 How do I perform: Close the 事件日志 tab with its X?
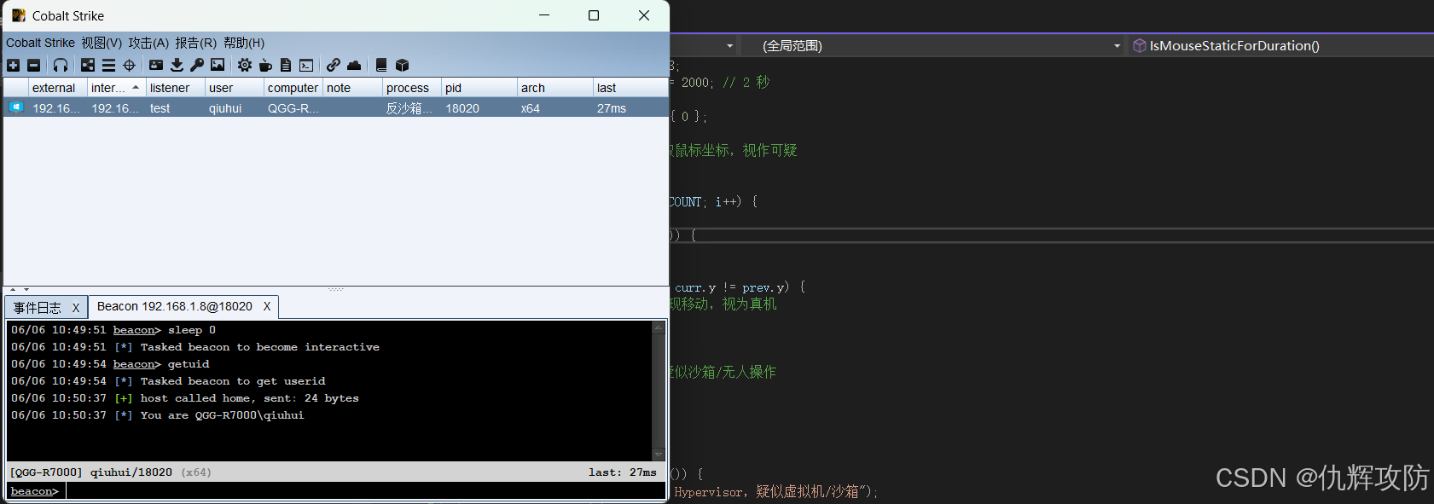(76, 308)
